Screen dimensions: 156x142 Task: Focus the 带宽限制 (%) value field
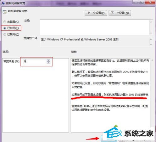tap(35, 61)
